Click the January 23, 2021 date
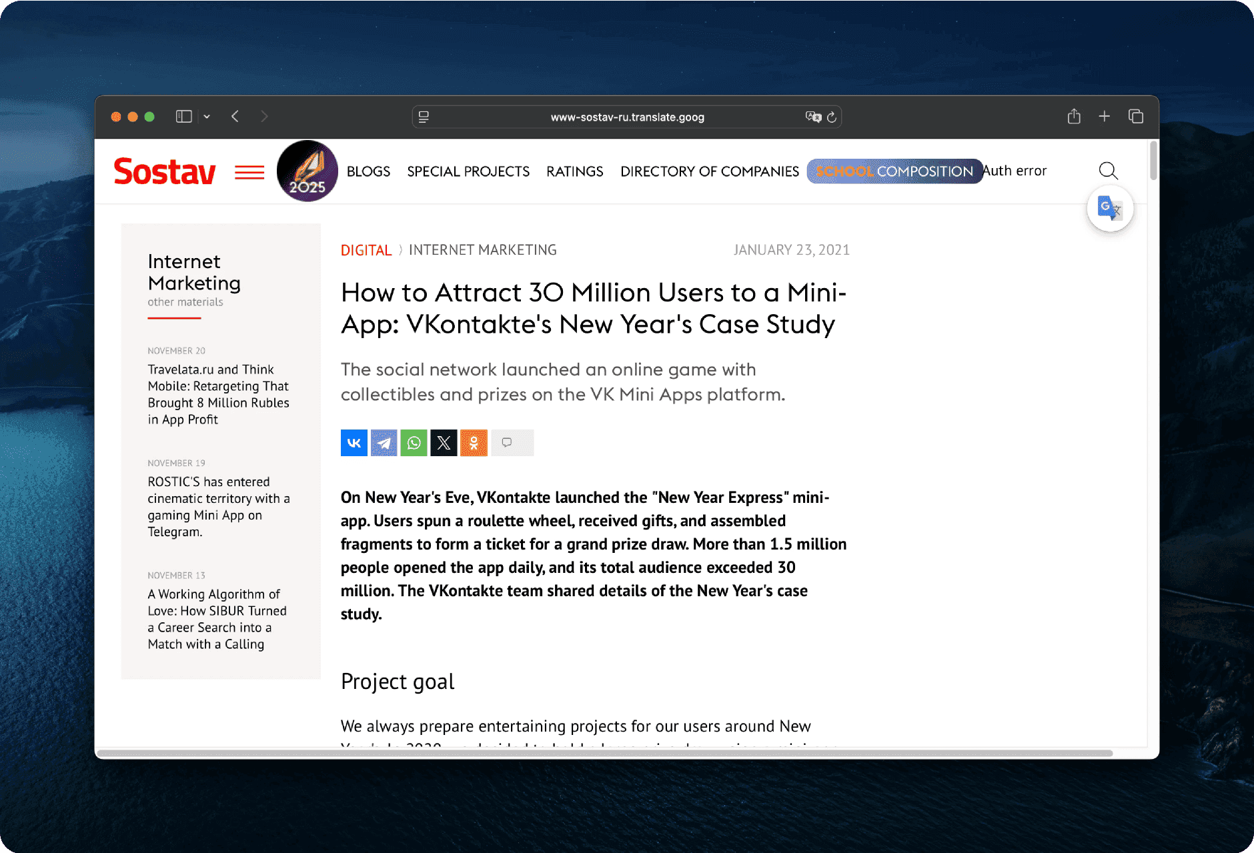This screenshot has width=1254, height=853. coord(792,250)
